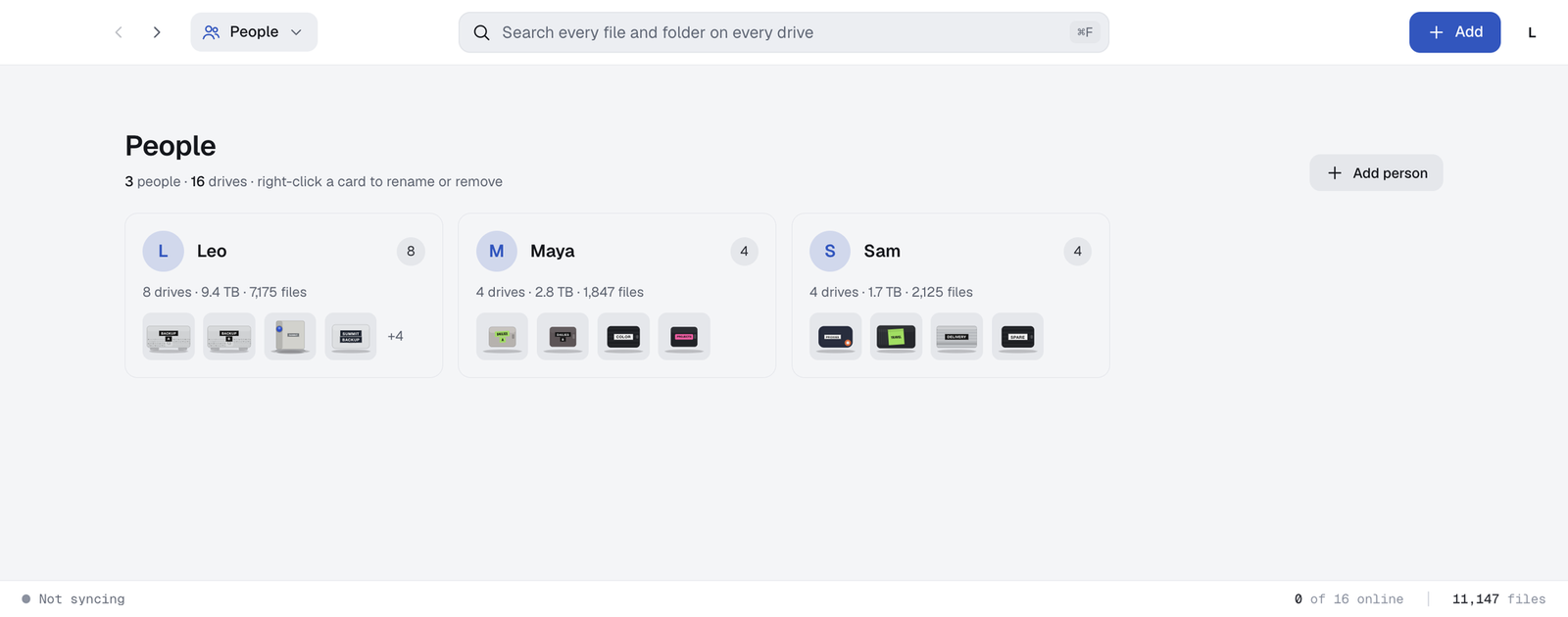This screenshot has width=1568, height=617.
Task: Open Maya's person card by name
Action: [553, 251]
